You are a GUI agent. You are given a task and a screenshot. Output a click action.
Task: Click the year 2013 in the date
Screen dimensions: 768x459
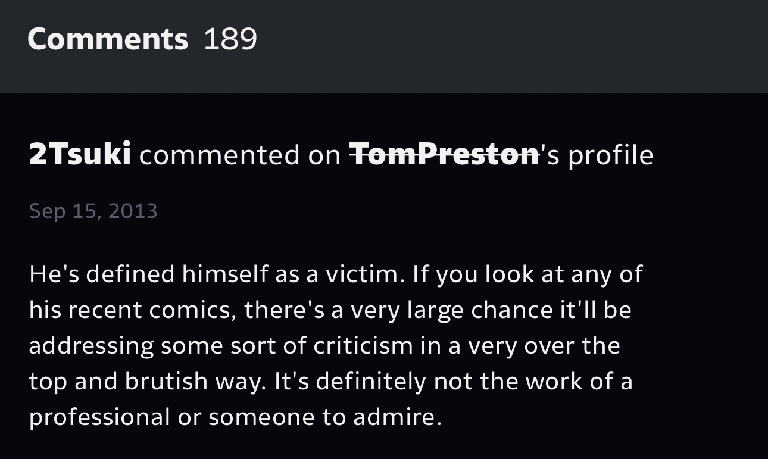(x=133, y=211)
